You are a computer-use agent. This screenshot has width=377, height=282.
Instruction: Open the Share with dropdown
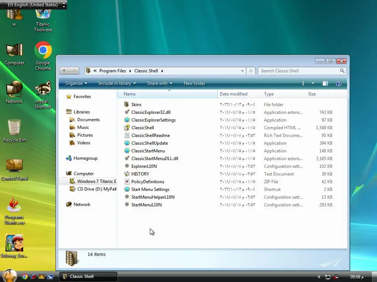160,83
